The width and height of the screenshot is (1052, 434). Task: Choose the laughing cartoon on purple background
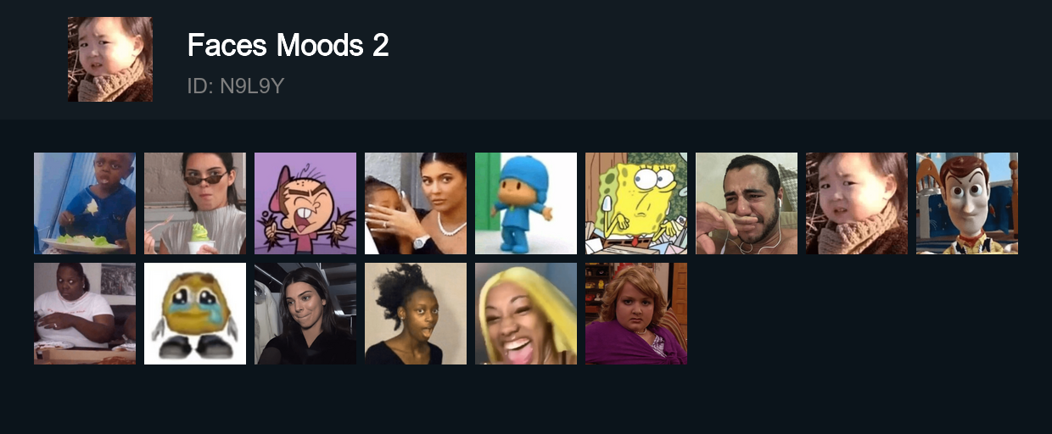click(305, 203)
